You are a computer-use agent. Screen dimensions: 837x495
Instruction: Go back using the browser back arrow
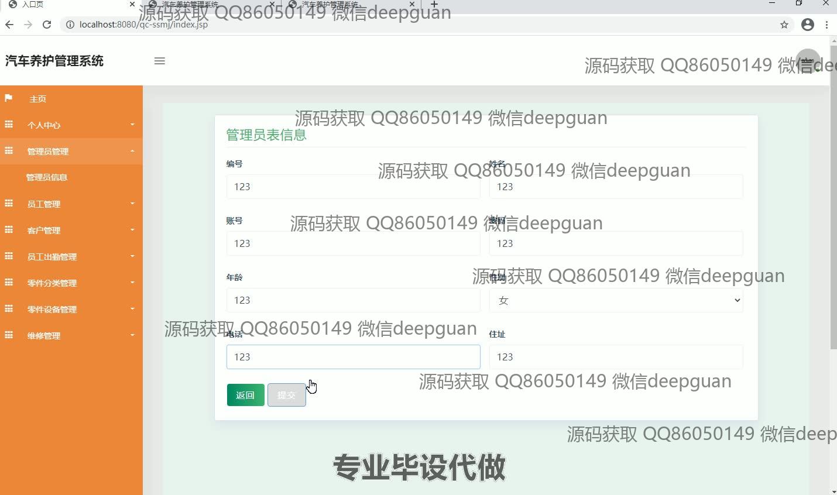[9, 25]
